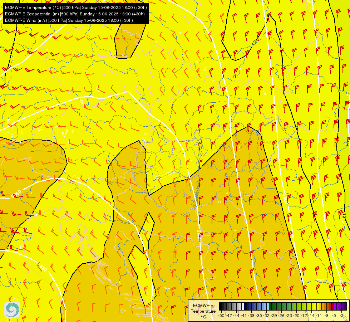Click the -5 label on the temperature legend
This screenshot has width=350, height=322.
pyautogui.click(x=334, y=316)
